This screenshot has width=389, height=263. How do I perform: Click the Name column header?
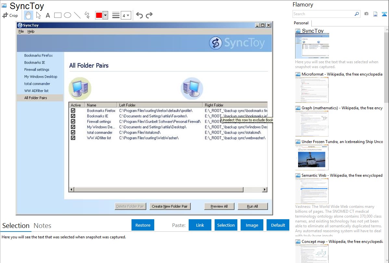tap(101, 105)
